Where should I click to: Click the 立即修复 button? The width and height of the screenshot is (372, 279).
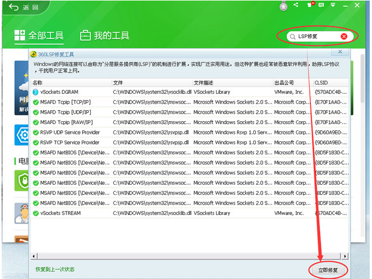328,270
